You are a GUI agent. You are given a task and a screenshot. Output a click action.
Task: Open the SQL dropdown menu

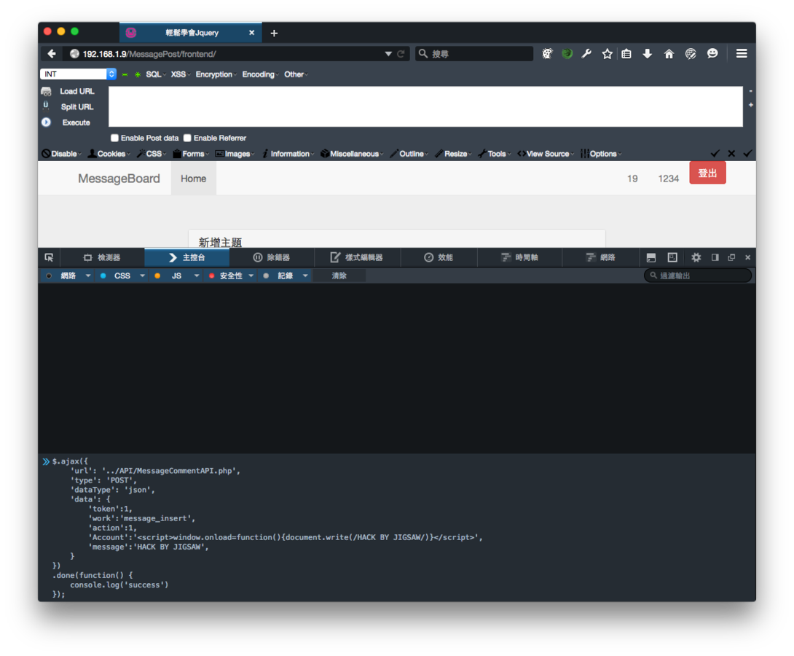tap(155, 74)
